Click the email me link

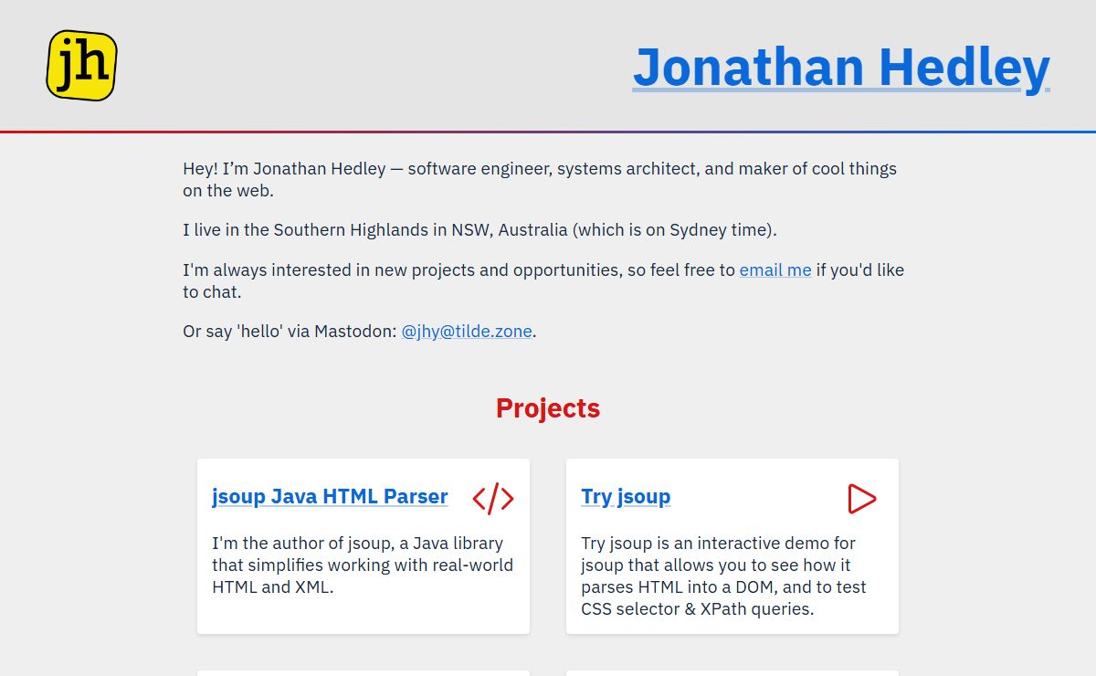(775, 270)
